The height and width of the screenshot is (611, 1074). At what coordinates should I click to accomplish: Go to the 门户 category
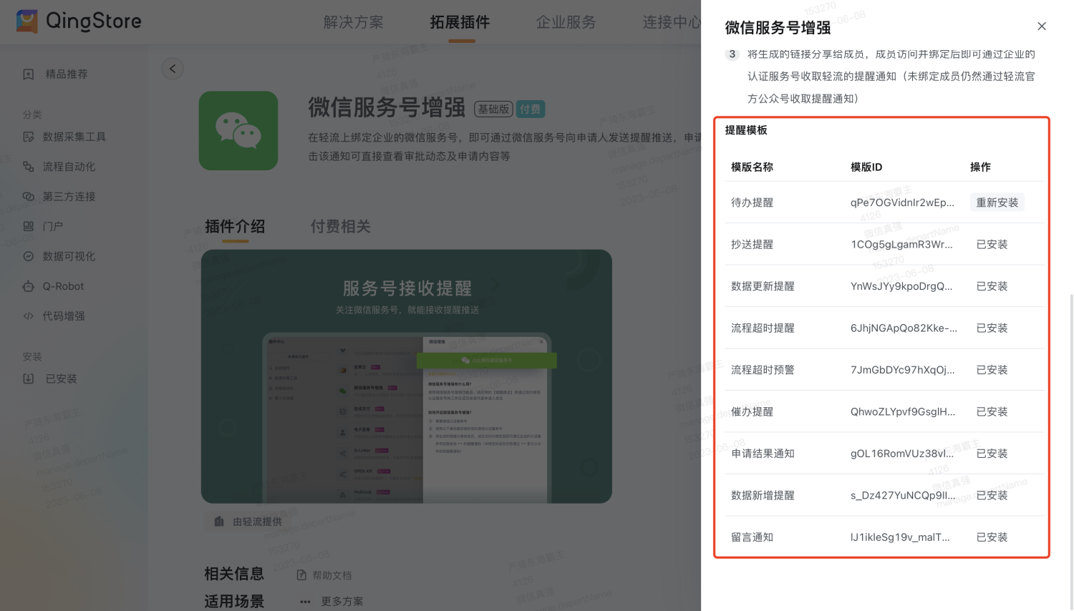pyautogui.click(x=52, y=227)
